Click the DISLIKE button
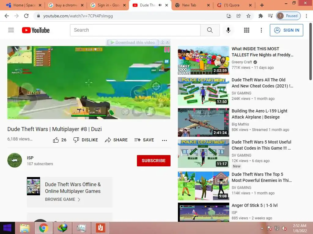This screenshot has height=234, width=313. coord(86,140)
